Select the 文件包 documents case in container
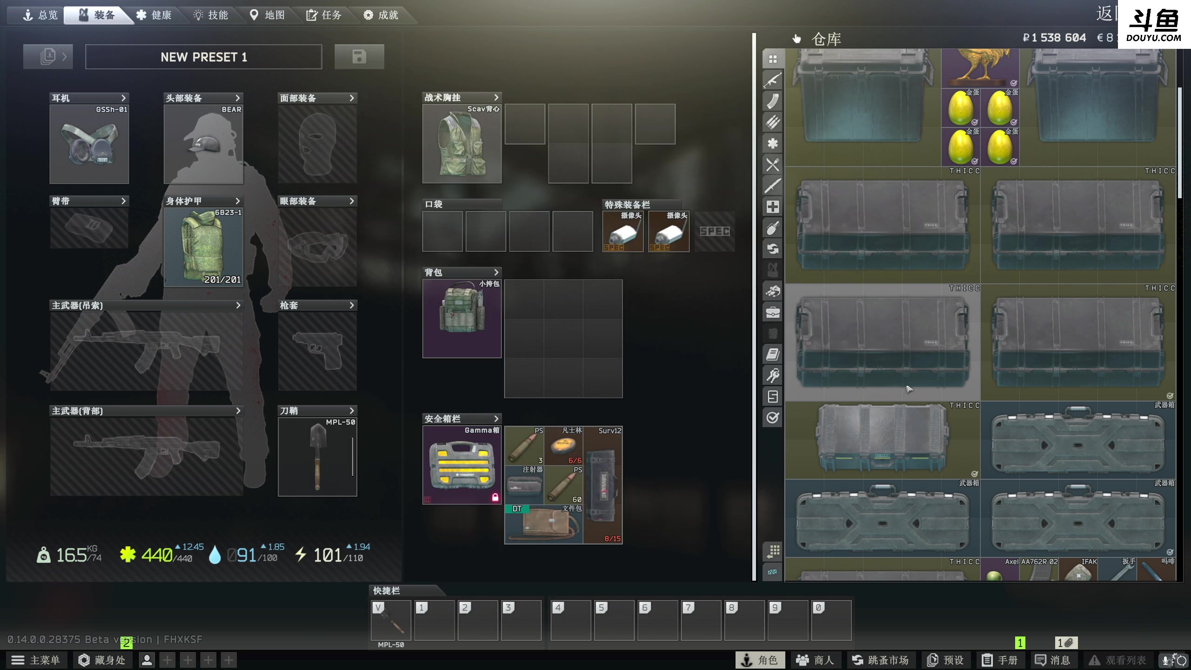The height and width of the screenshot is (670, 1191). point(544,524)
